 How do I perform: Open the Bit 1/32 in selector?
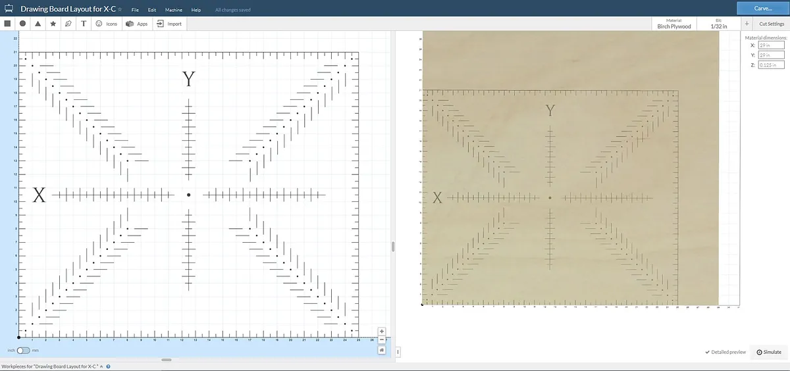(x=720, y=24)
